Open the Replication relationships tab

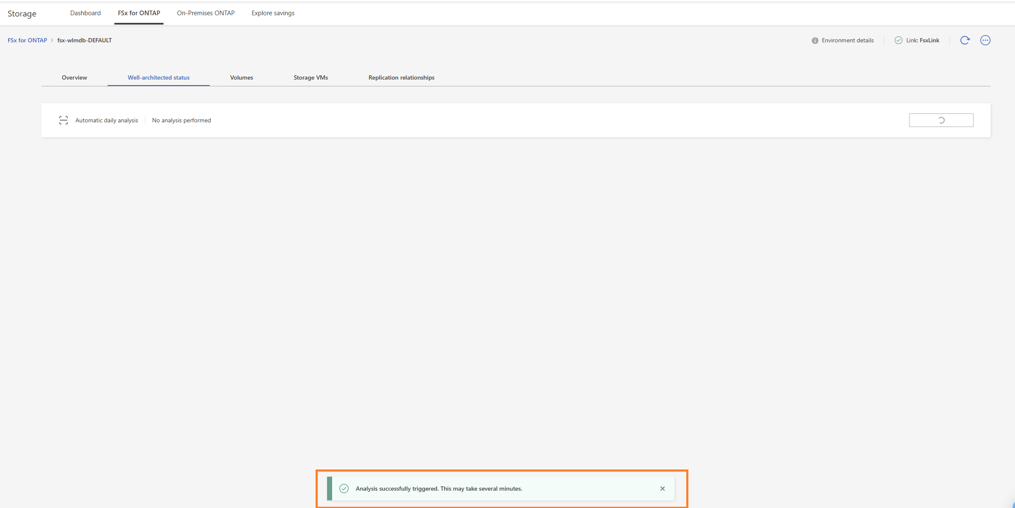point(402,77)
